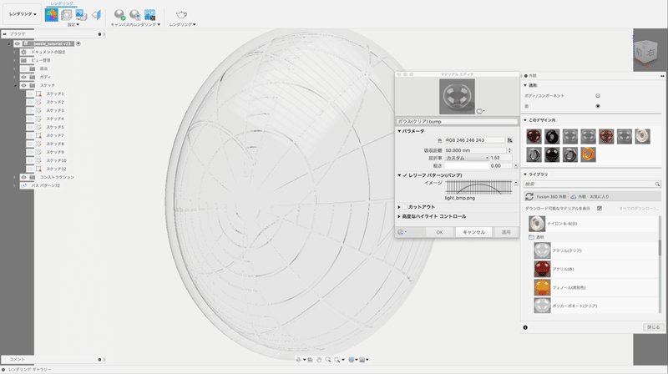
Task: Collapse the Parameters section
Action: click(x=399, y=131)
